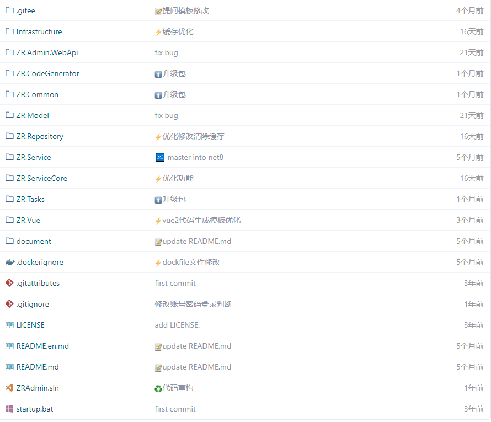View first commit in the startup.bat row
491x422 pixels.
pyautogui.click(x=175, y=409)
